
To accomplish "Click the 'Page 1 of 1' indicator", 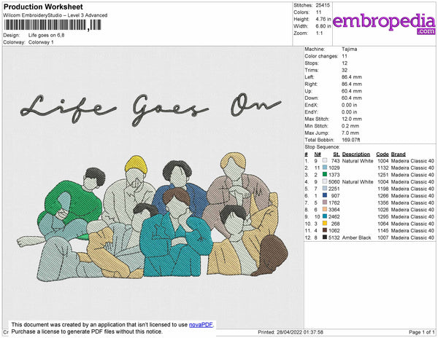I will [x=421, y=332].
